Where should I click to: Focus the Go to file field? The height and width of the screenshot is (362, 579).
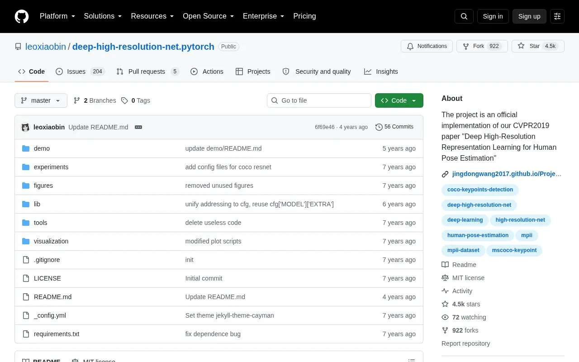click(x=319, y=100)
